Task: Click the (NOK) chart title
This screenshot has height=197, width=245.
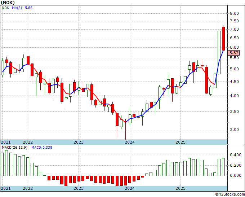Action: [x=8, y=3]
